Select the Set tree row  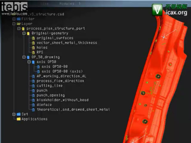click(x=25, y=114)
